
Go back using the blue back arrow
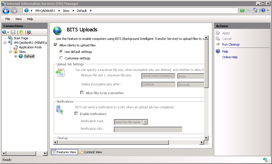6,11
